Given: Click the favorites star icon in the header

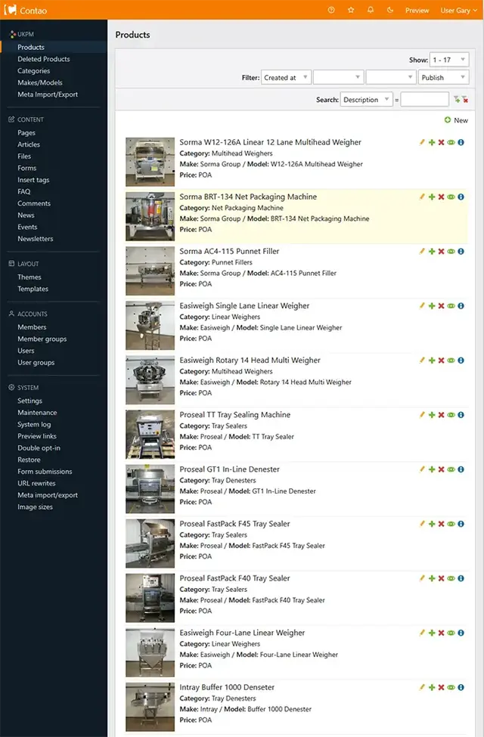Looking at the screenshot, I should [x=351, y=10].
